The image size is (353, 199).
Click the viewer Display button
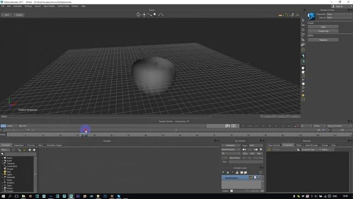[19, 15]
